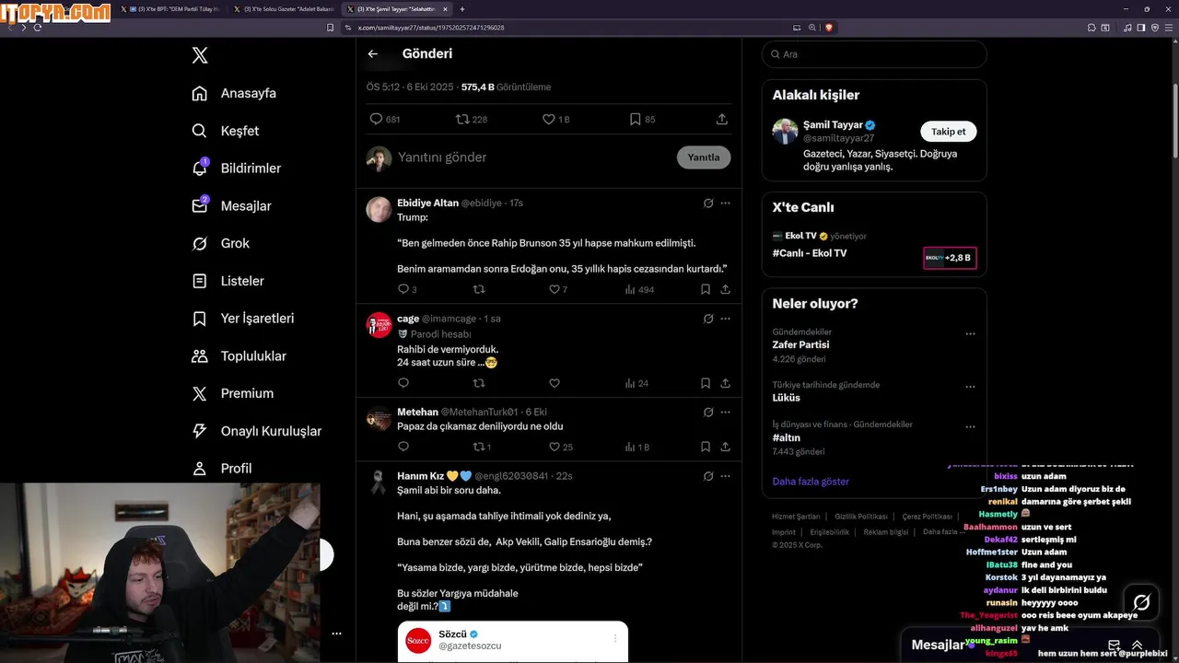Open Listeler in the sidebar
The width and height of the screenshot is (1179, 663).
pyautogui.click(x=228, y=281)
